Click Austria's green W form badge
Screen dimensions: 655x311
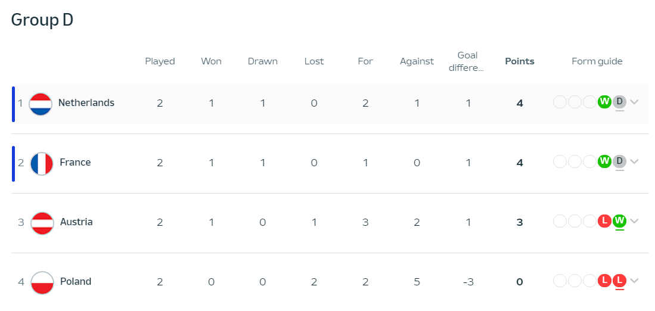pyautogui.click(x=620, y=221)
